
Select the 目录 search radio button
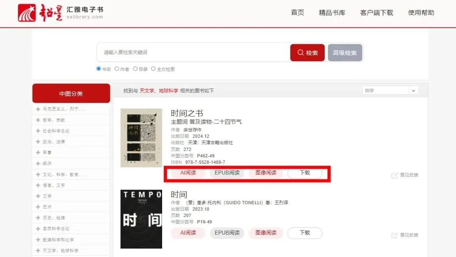(135, 69)
